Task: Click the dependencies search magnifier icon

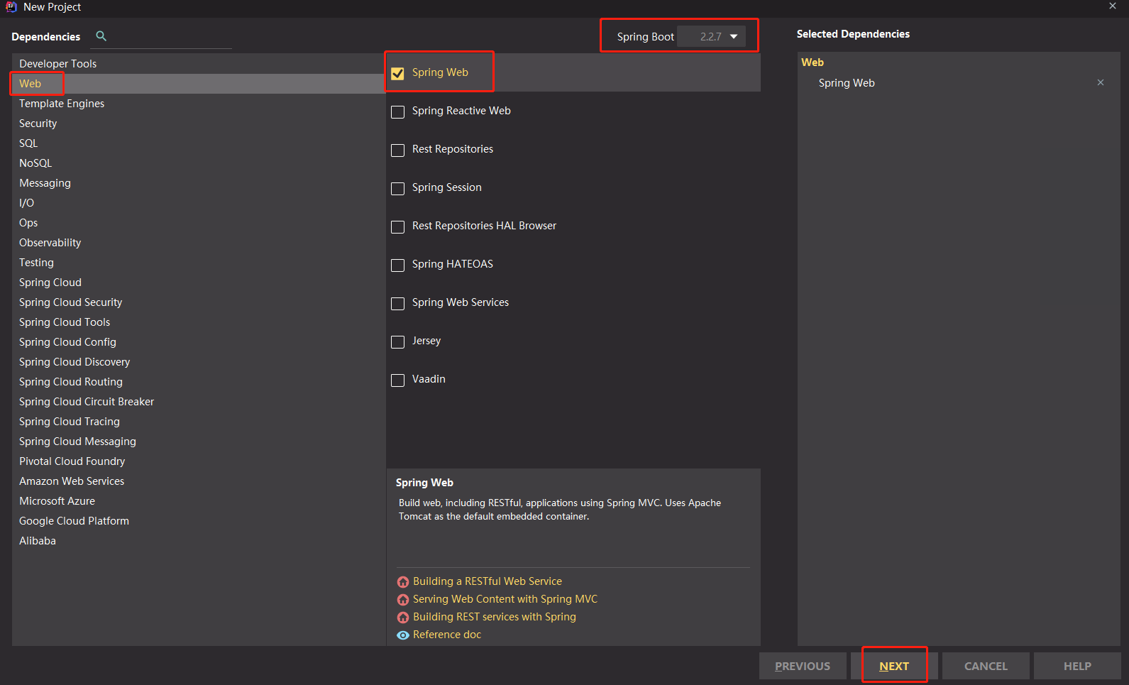Action: [x=101, y=36]
